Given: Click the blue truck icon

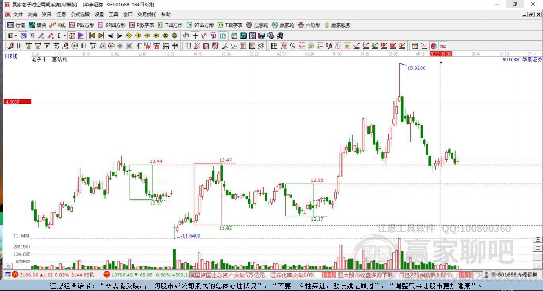Looking at the screenshot, I should click(280, 35).
